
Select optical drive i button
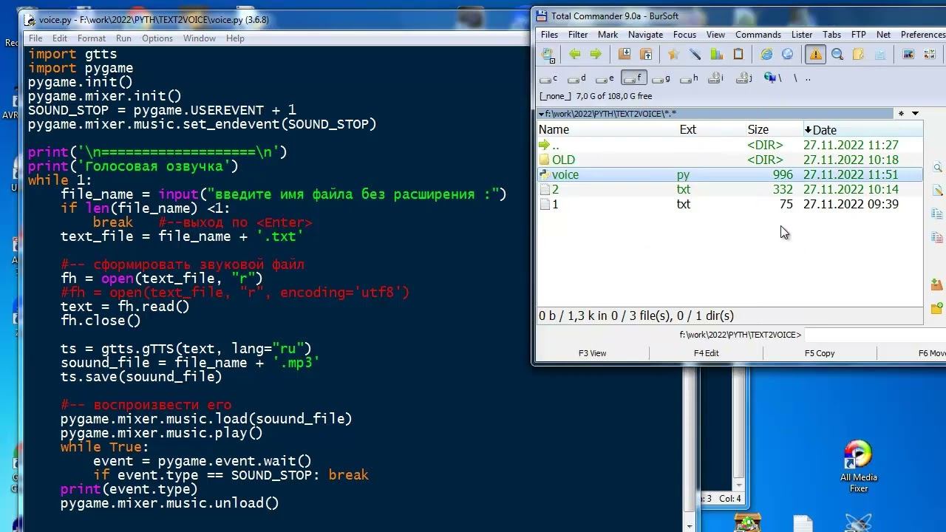715,78
